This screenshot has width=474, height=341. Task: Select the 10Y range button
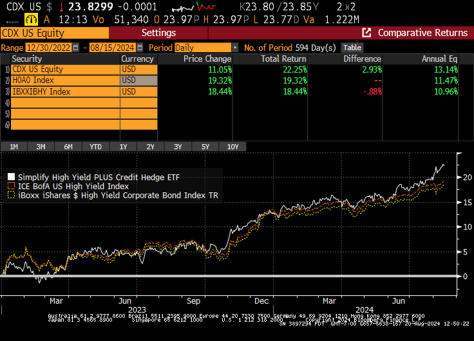[x=232, y=147]
